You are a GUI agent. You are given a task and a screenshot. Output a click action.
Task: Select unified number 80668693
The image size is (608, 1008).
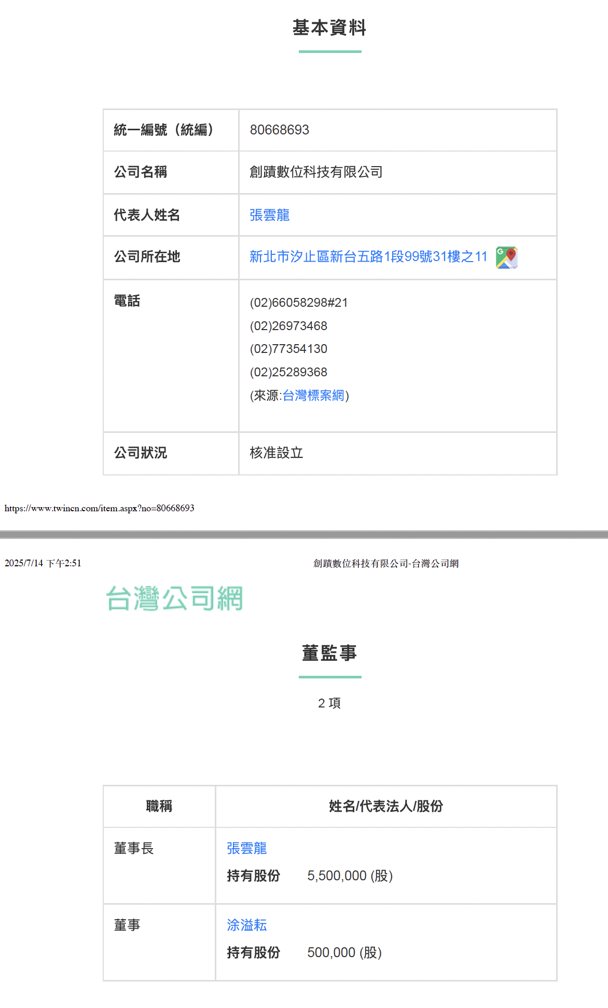pyautogui.click(x=280, y=130)
